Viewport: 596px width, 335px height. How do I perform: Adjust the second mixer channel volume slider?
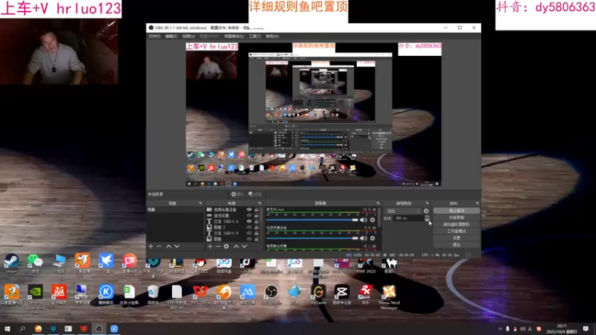pyautogui.click(x=312, y=238)
